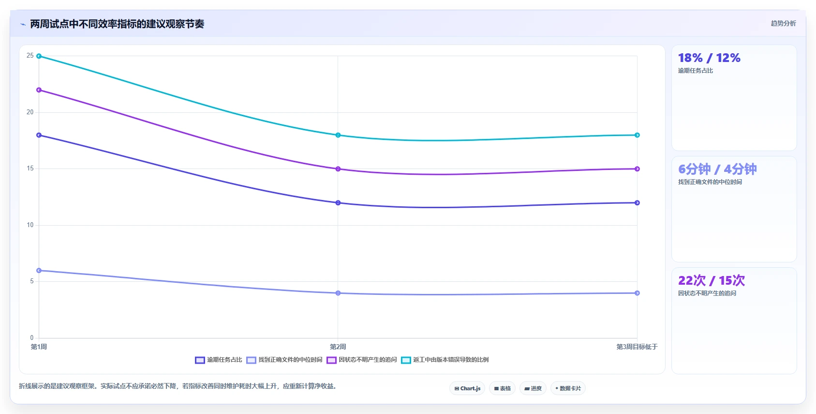Viewport: 816px width, 414px height.
Task: Click the 找到正确文件的中位时间 label in the second card
Action: coord(710,182)
